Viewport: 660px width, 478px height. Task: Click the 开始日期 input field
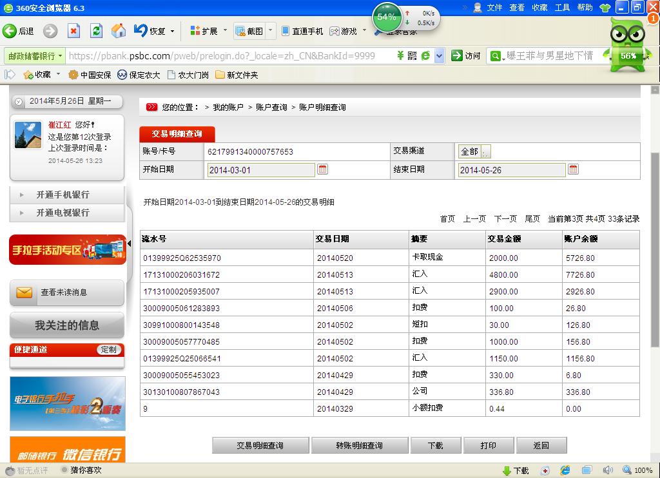point(261,170)
